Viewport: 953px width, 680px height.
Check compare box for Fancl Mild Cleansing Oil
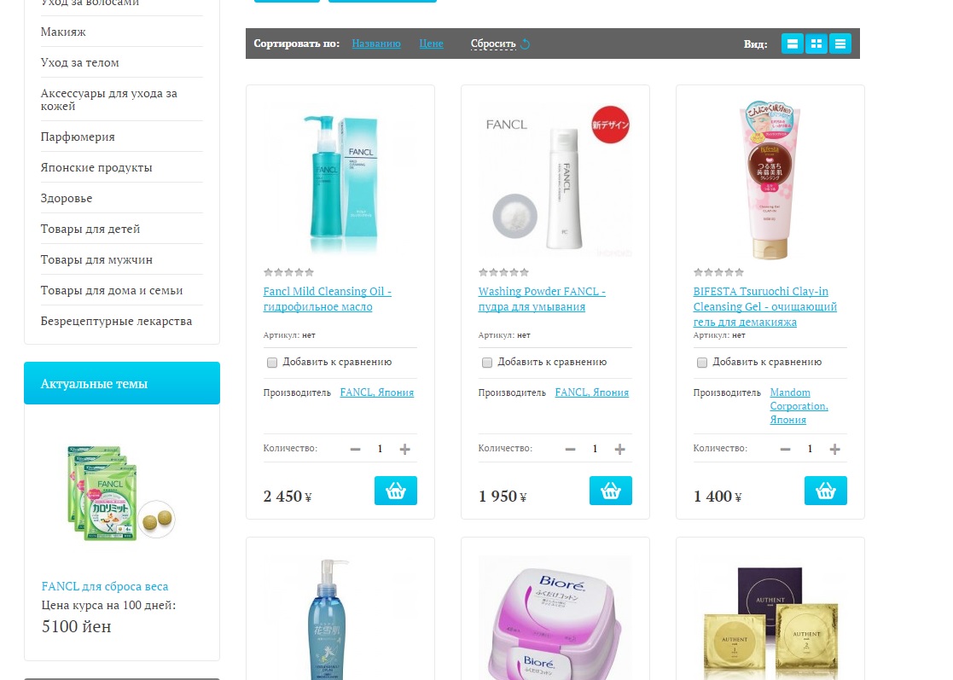[271, 363]
